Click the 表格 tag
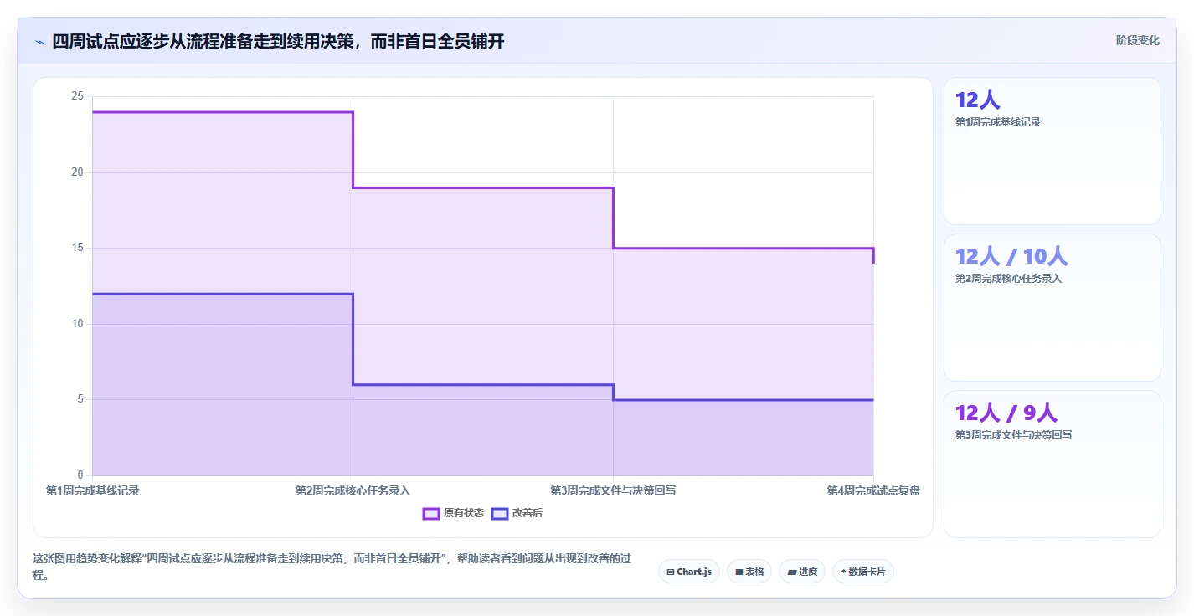The image size is (1194, 616). pyautogui.click(x=749, y=572)
